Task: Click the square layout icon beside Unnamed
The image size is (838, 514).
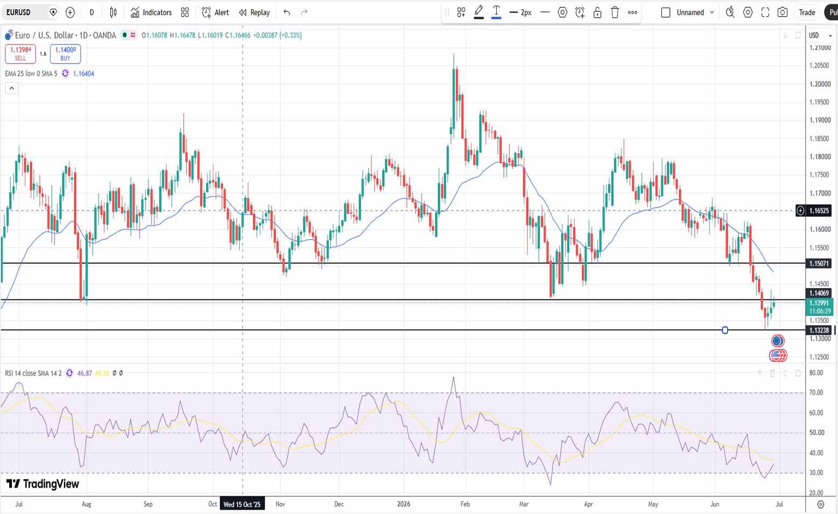Action: click(x=666, y=12)
